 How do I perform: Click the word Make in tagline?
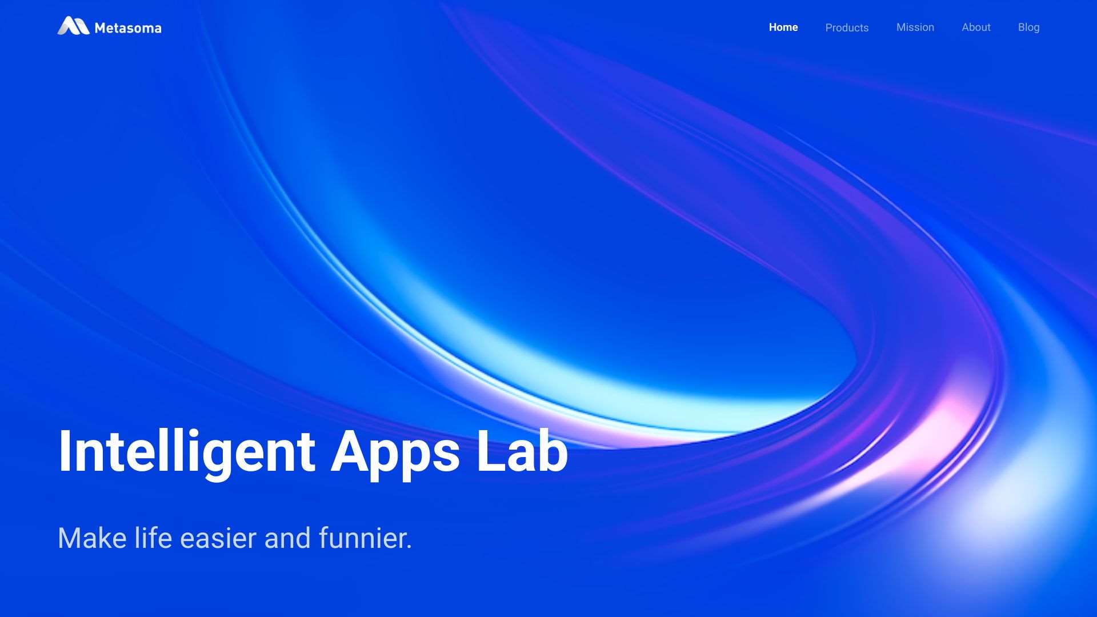point(92,538)
